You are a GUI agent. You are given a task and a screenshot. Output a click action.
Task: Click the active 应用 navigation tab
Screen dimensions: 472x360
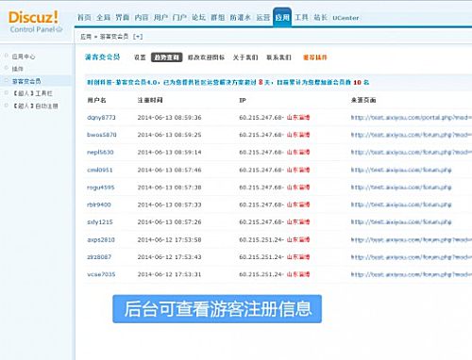(x=282, y=18)
